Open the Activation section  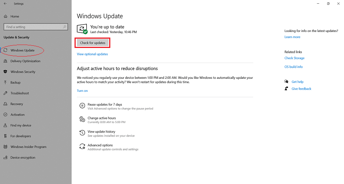tap(18, 114)
